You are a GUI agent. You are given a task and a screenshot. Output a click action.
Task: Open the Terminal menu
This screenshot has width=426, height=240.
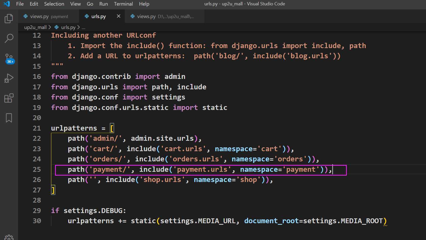[x=123, y=4]
